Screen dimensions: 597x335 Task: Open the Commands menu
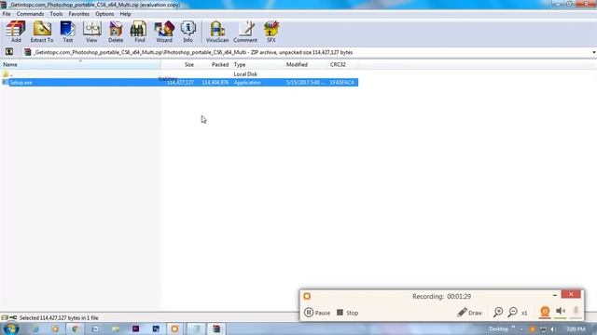30,14
